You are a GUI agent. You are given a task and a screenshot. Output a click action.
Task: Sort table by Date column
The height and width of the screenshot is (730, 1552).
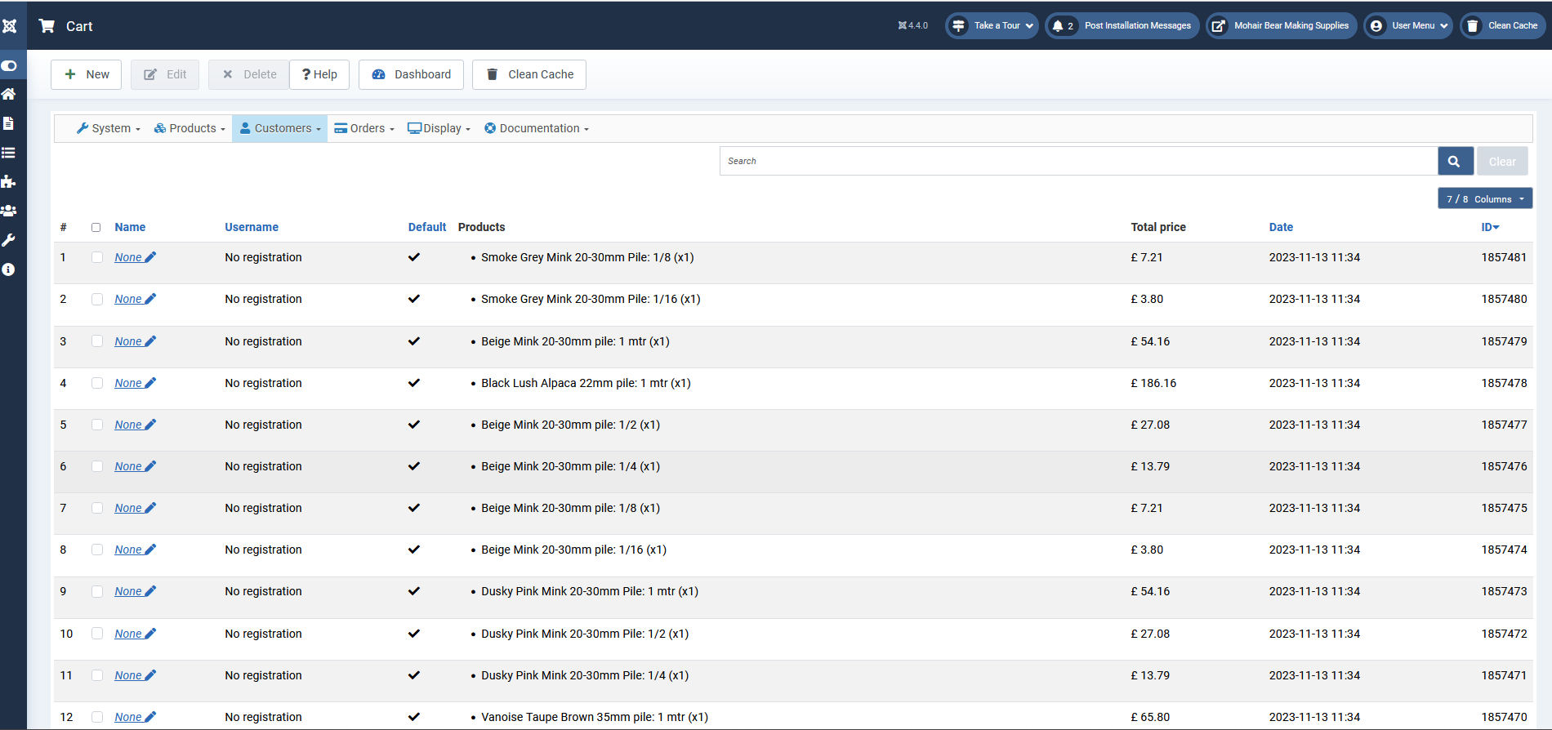point(1281,227)
